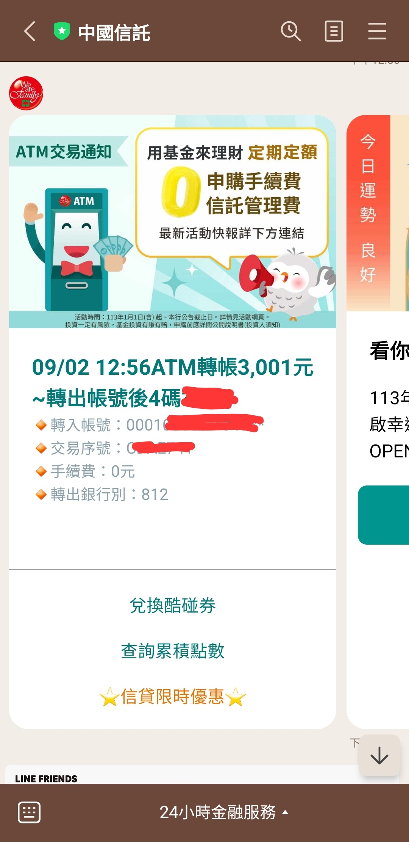Tap the LINE FRIENDS message below
Image resolution: width=409 pixels, height=842 pixels.
[x=46, y=779]
